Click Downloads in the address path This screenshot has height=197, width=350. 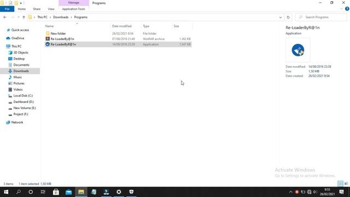[x=61, y=17]
